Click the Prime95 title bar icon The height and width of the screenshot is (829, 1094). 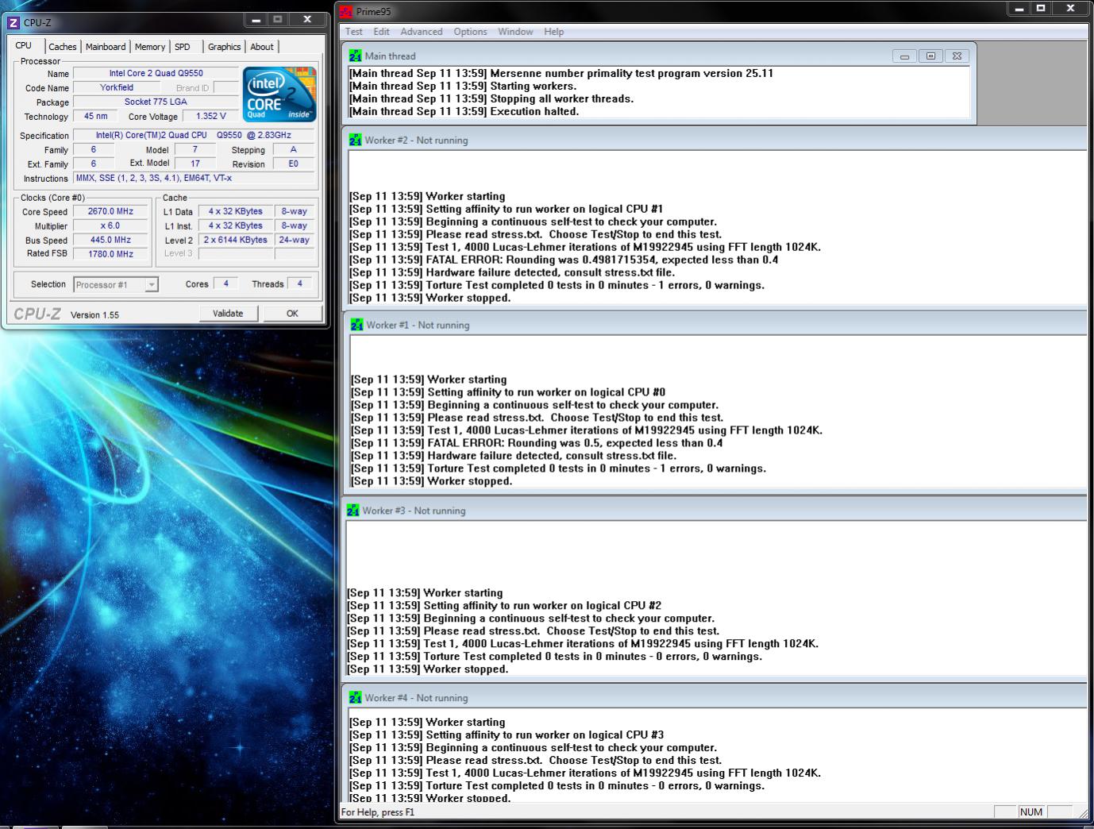tap(345, 11)
